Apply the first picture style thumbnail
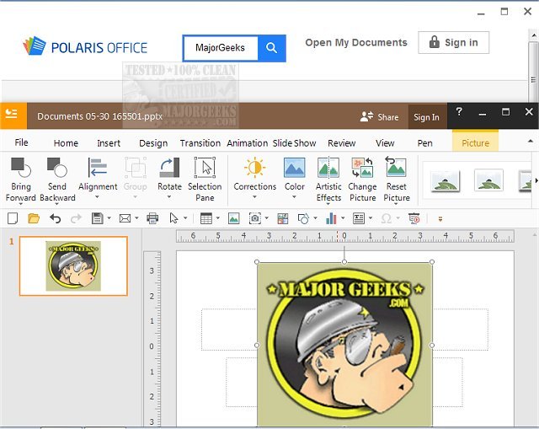Viewport: 539px width, 429px height. [446, 180]
